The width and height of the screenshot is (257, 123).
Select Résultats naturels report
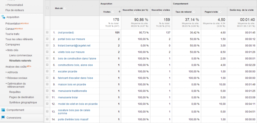pyautogui.click(x=20, y=61)
